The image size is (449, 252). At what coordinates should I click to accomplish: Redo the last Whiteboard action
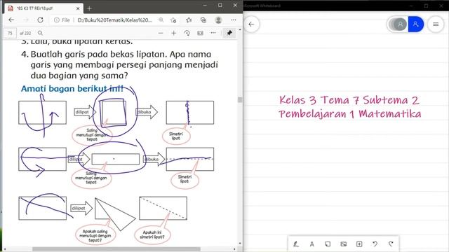pyautogui.click(x=391, y=244)
